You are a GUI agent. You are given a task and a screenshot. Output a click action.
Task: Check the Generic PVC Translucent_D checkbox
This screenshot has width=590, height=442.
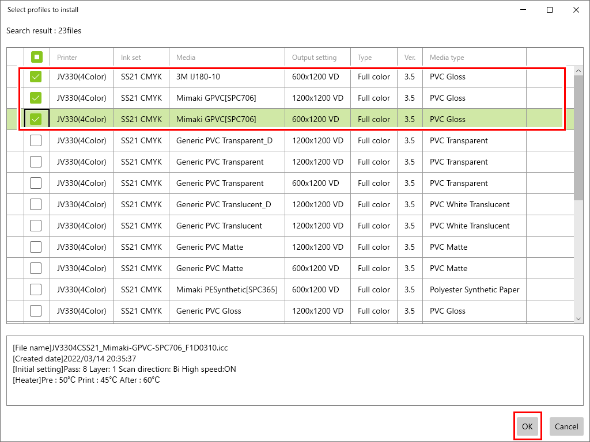pyautogui.click(x=36, y=204)
